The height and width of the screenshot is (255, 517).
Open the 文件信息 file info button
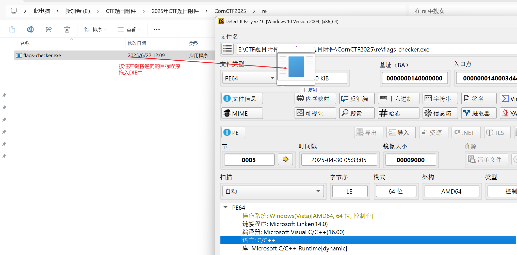(242, 98)
